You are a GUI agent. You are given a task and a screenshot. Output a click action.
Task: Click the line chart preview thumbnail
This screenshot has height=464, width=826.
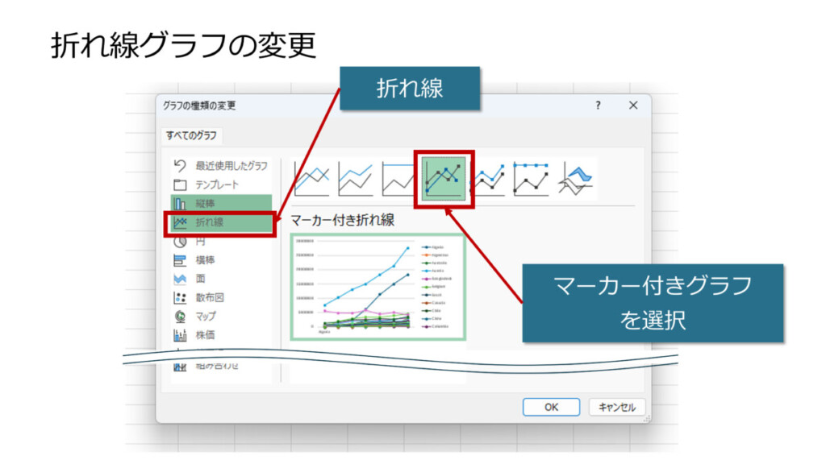point(378,286)
